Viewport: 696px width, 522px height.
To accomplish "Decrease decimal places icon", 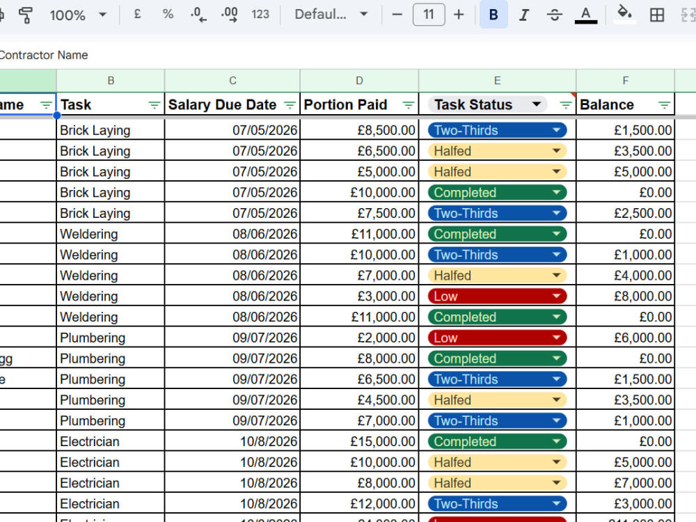I will [198, 15].
